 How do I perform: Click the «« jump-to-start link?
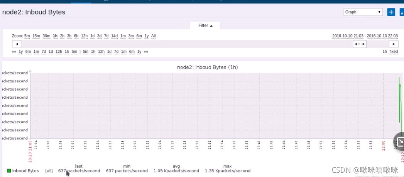pos(14,52)
